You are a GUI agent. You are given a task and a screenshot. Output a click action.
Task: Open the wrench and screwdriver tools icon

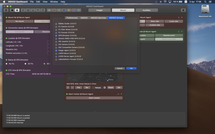[183, 10]
